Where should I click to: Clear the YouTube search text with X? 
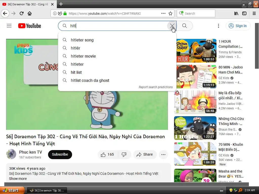point(172,26)
